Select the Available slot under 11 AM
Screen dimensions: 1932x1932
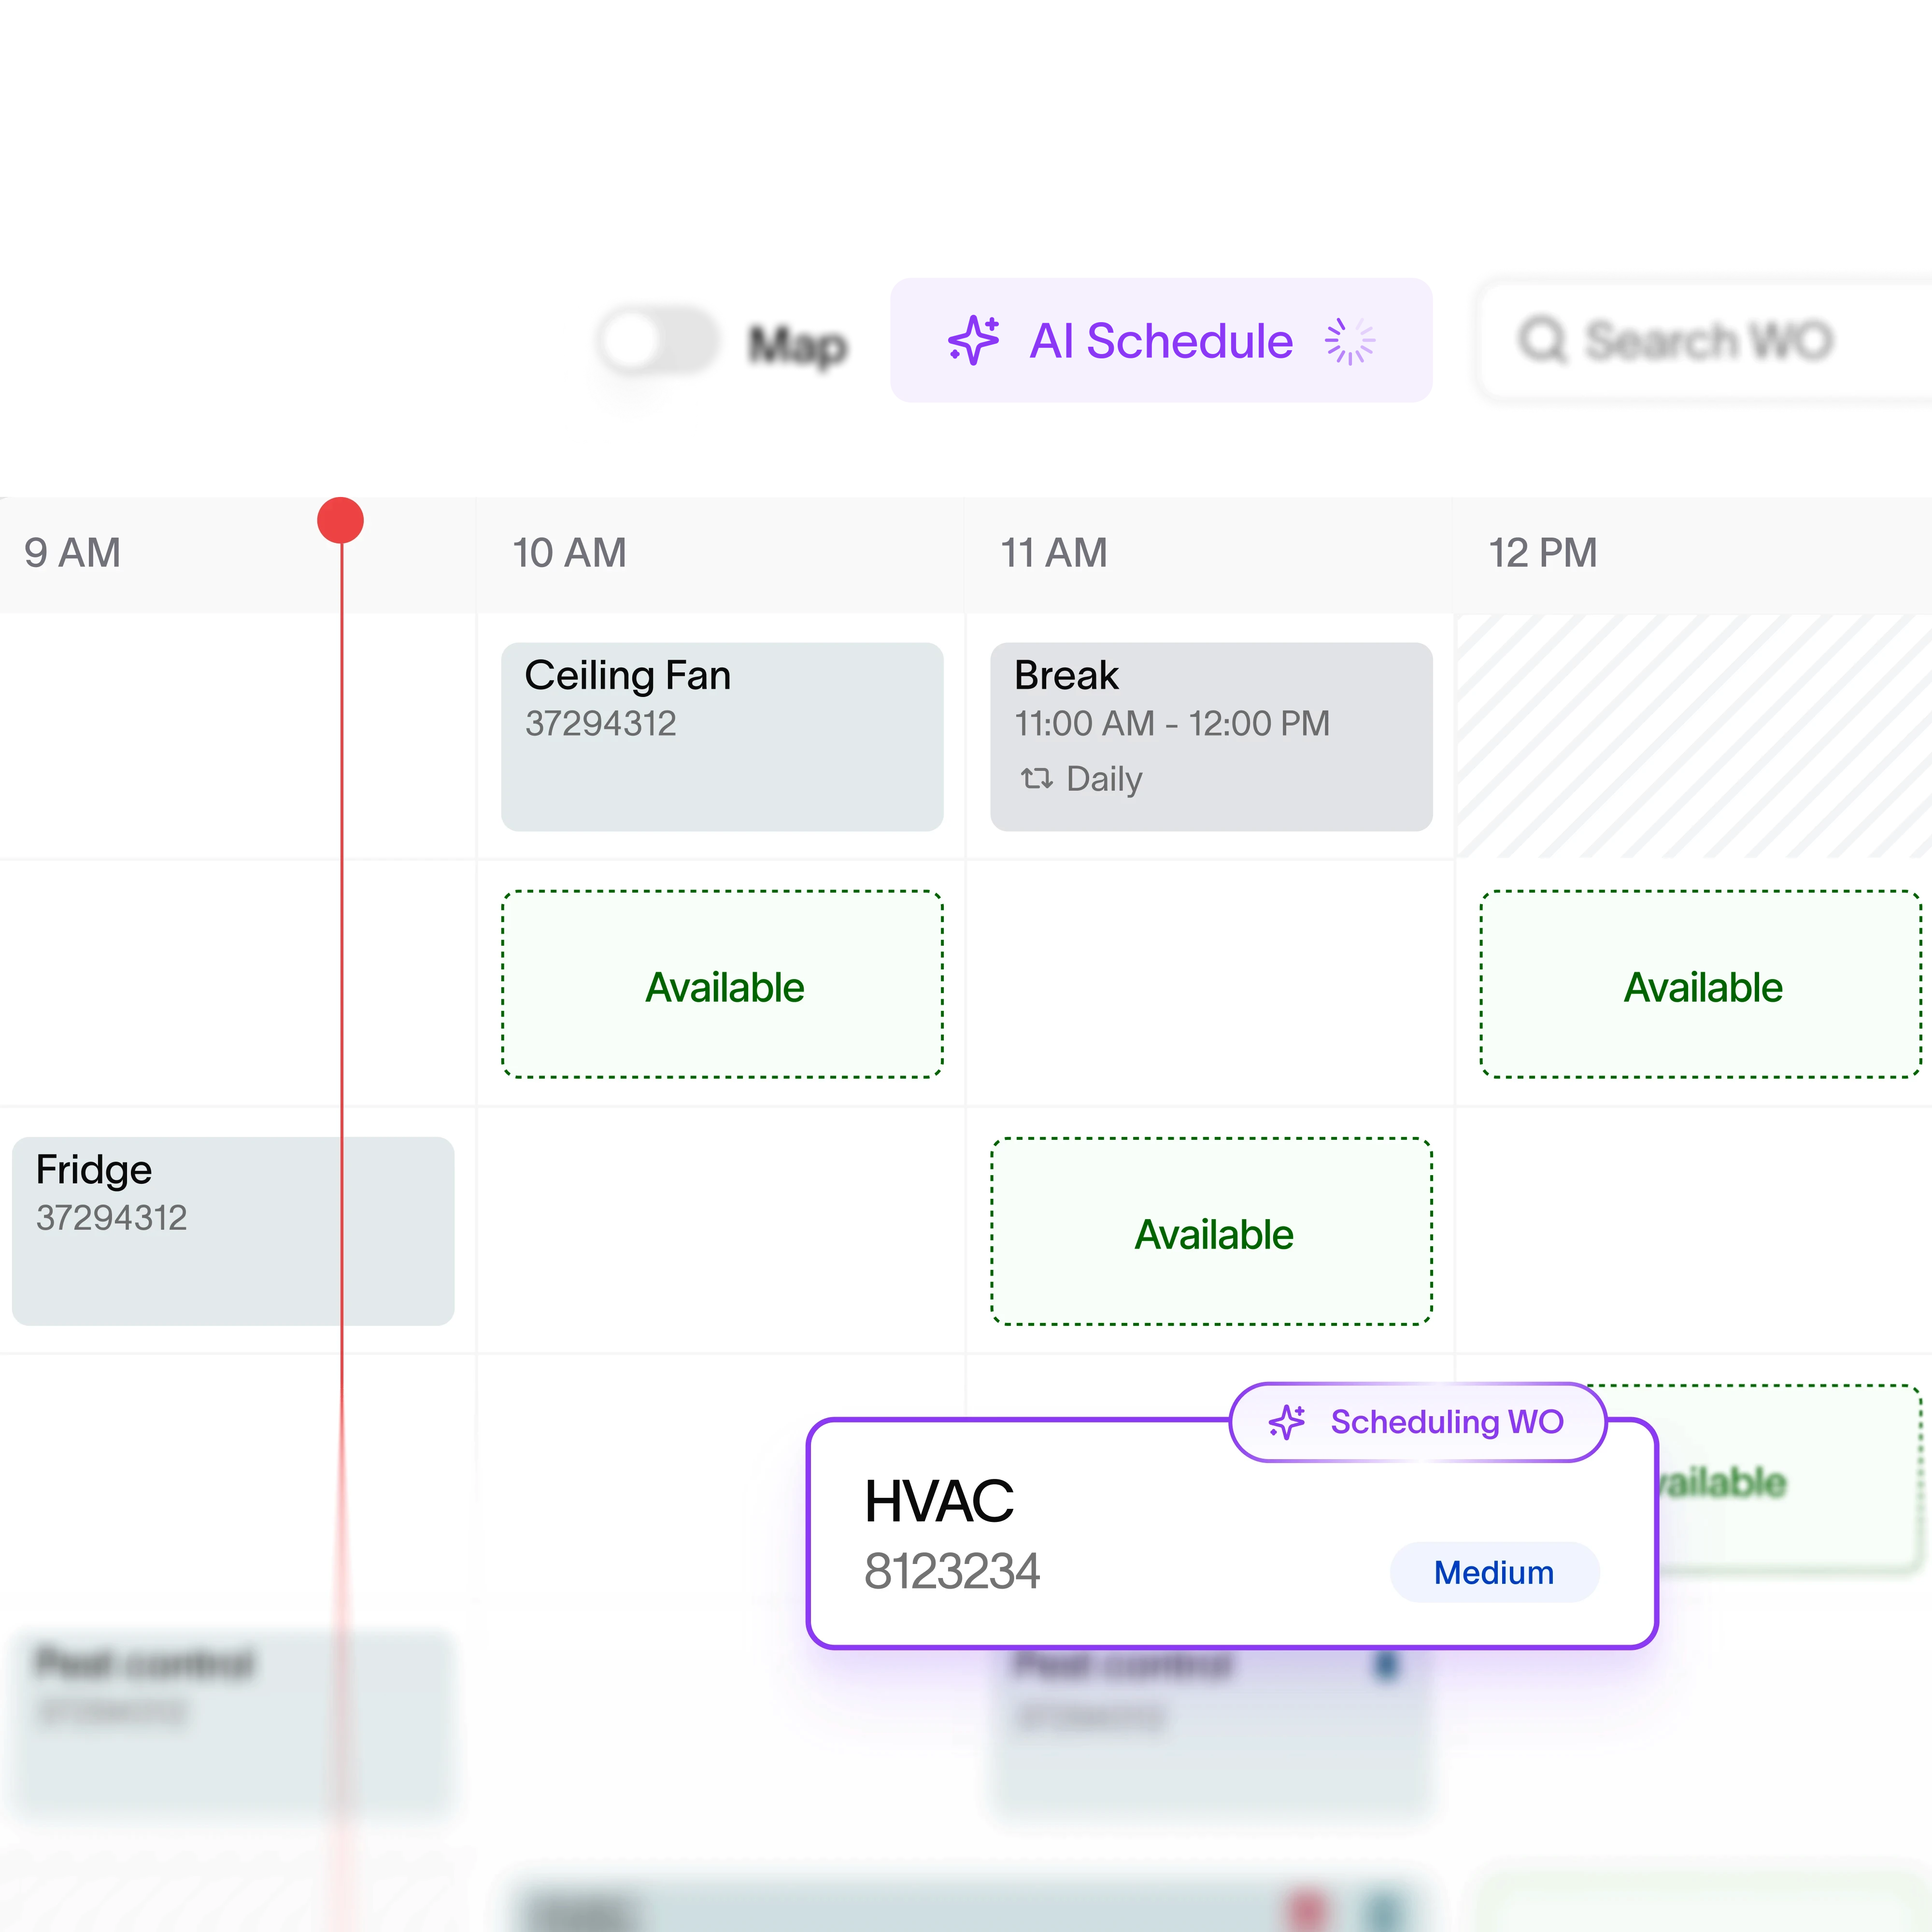pos(1211,1231)
